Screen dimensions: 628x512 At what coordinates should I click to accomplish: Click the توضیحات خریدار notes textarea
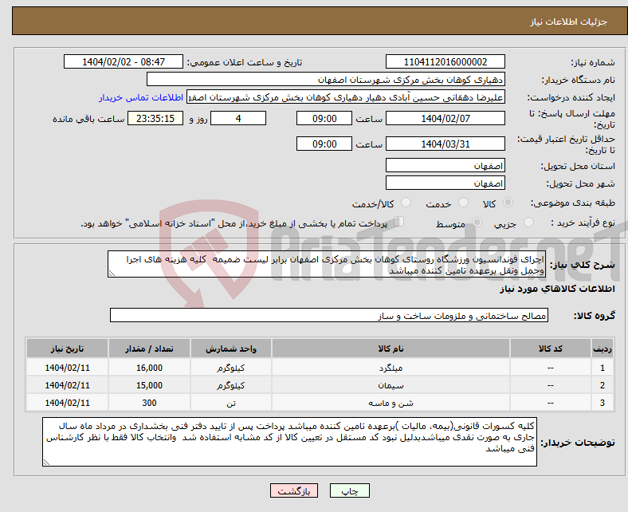pyautogui.click(x=289, y=442)
